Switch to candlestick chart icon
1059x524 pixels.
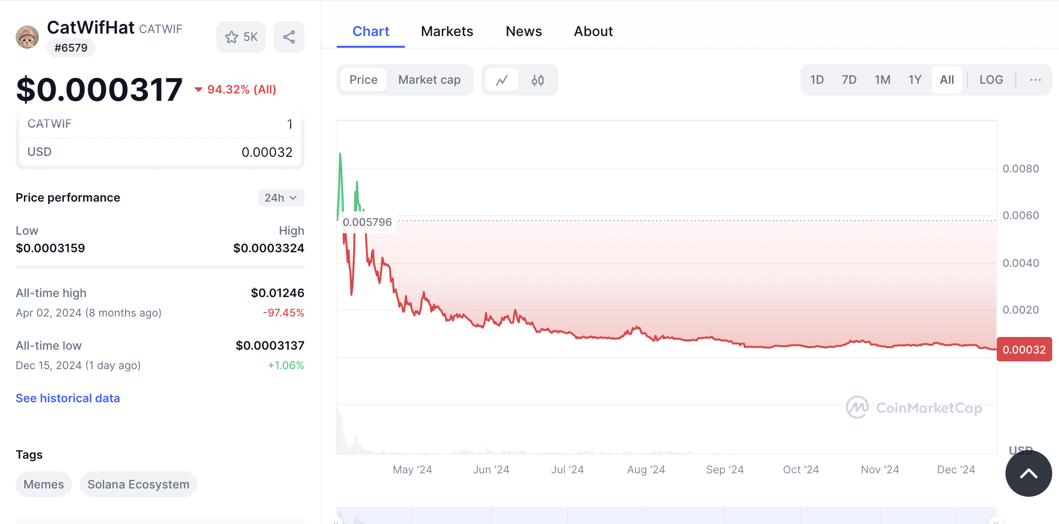coord(538,80)
